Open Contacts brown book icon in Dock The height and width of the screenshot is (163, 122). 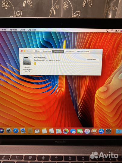[x=30, y=131]
